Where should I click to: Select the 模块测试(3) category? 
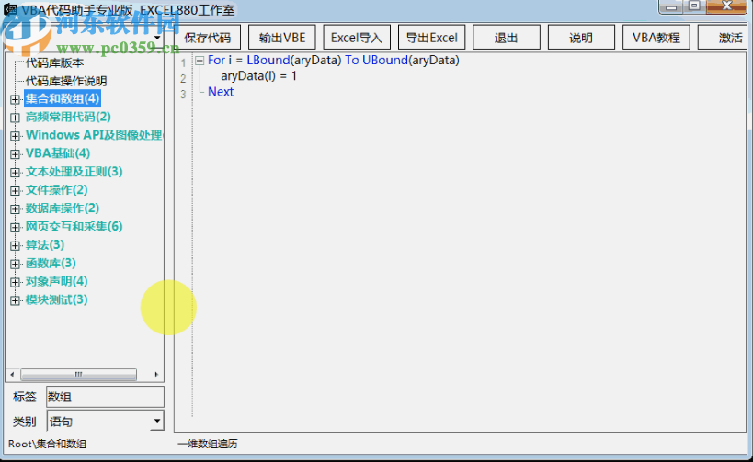[x=57, y=299]
